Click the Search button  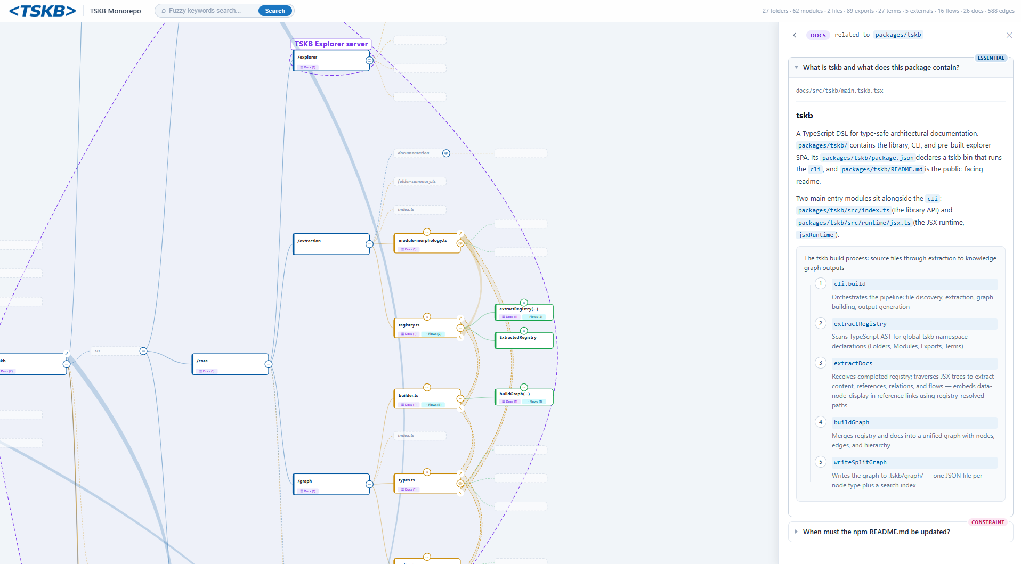click(x=275, y=11)
